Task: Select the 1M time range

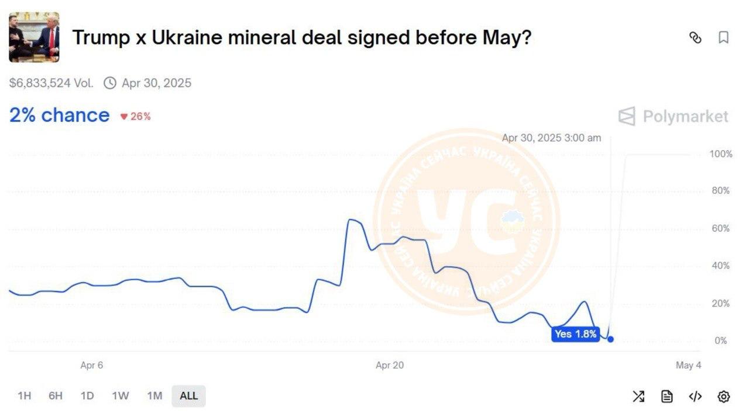Action: point(154,396)
